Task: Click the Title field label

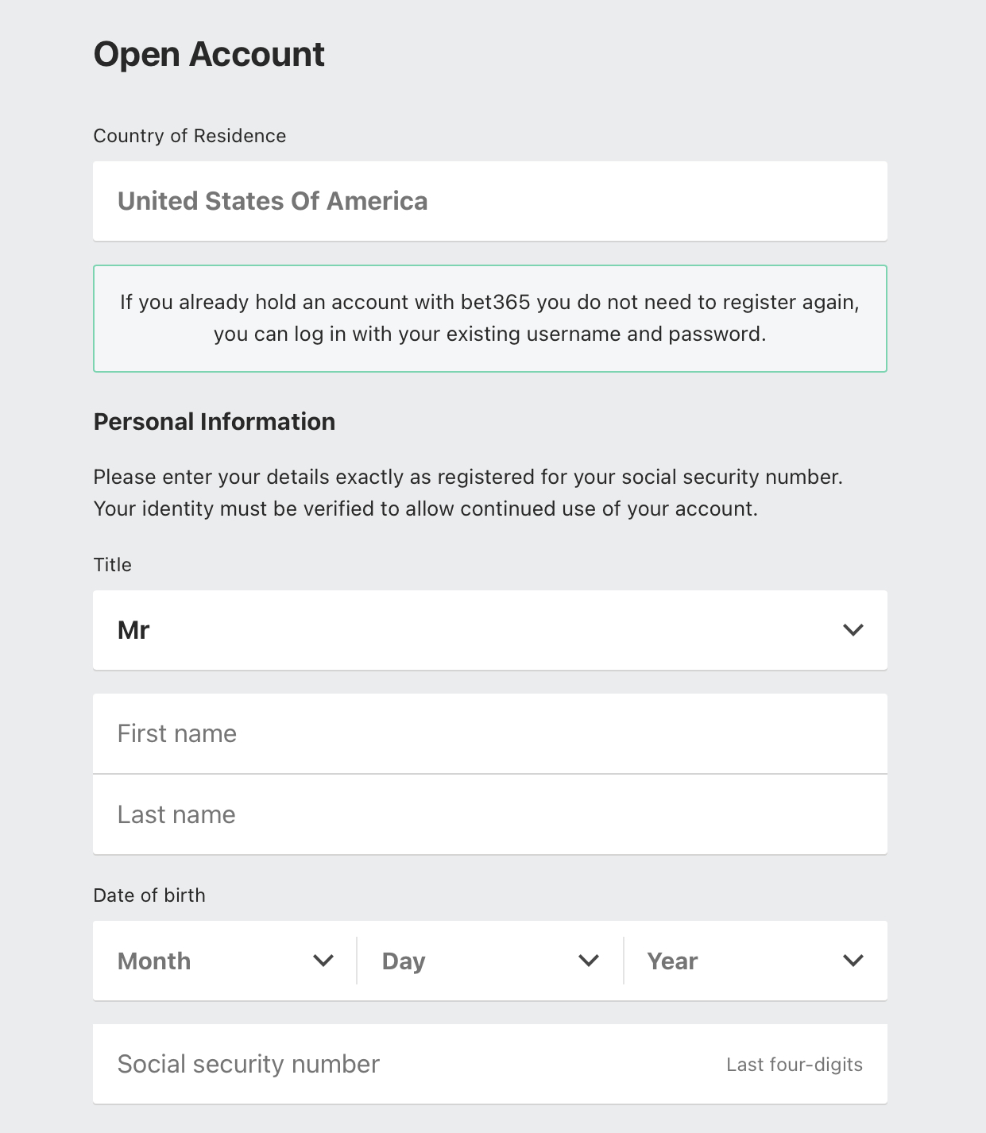Action: point(113,565)
